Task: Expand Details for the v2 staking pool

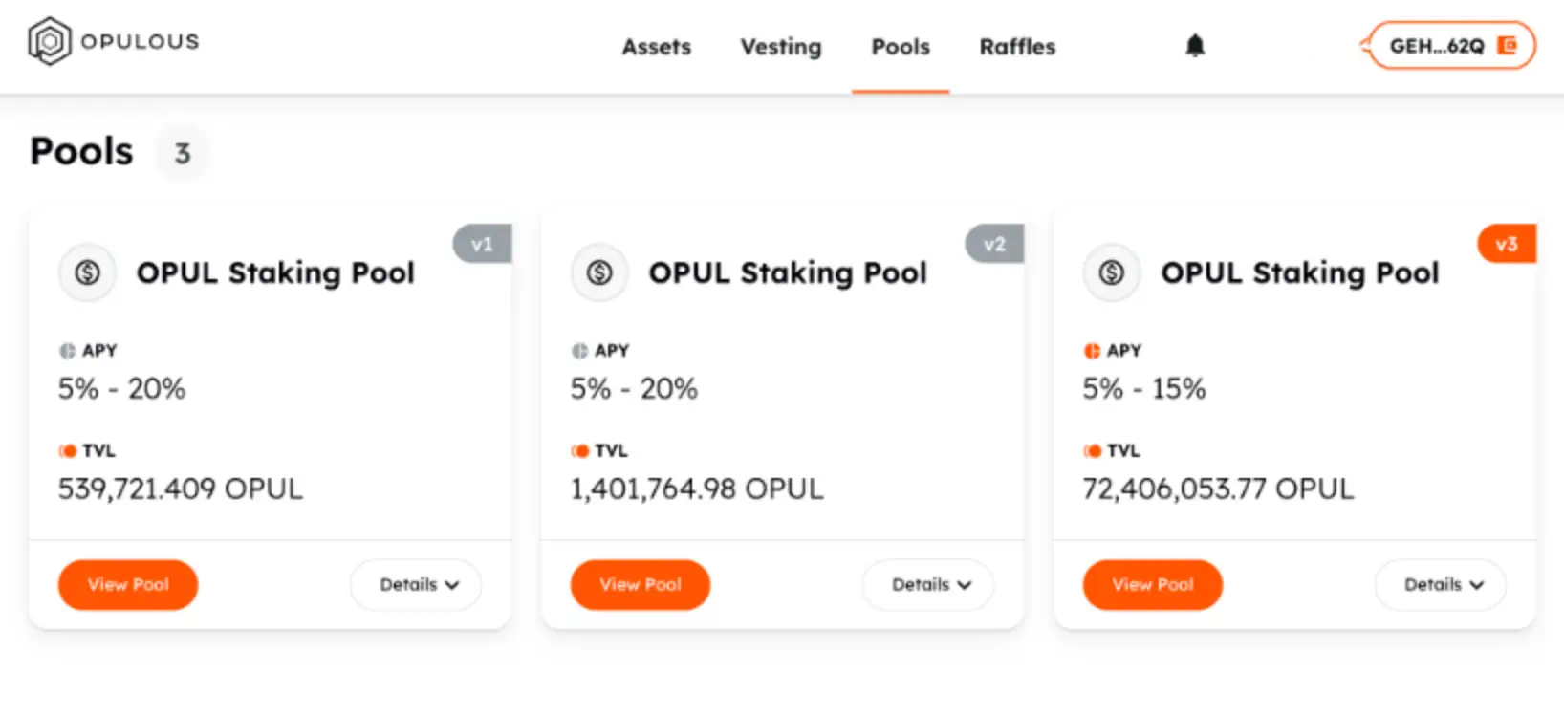Action: [x=929, y=585]
